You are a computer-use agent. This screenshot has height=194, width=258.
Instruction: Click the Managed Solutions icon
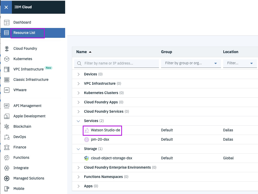point(6,178)
